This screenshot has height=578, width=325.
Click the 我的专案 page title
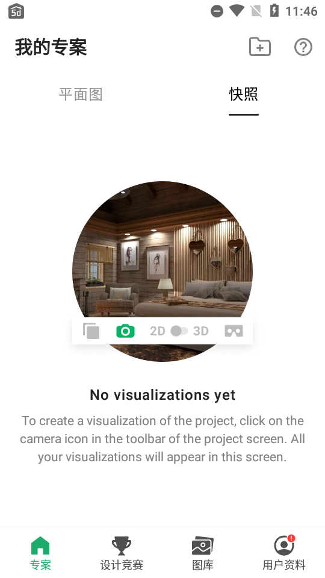51,47
